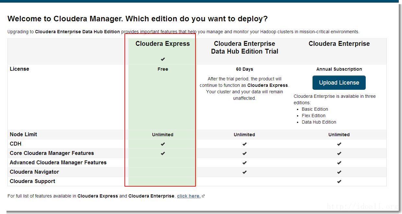Viewport: 402px width, 214px height.
Task: Click the '60 Days' trial license text
Action: 244,69
